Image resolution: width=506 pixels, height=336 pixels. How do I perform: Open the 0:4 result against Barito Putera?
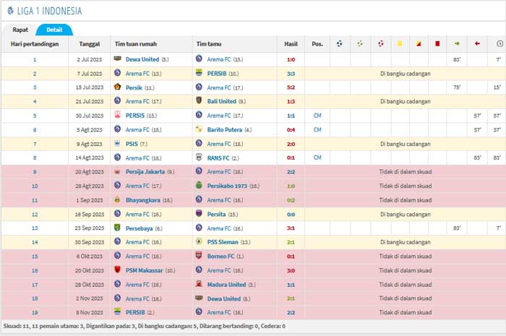tap(291, 129)
